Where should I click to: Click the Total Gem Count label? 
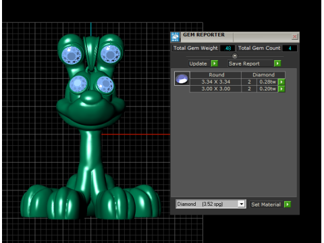click(x=259, y=48)
